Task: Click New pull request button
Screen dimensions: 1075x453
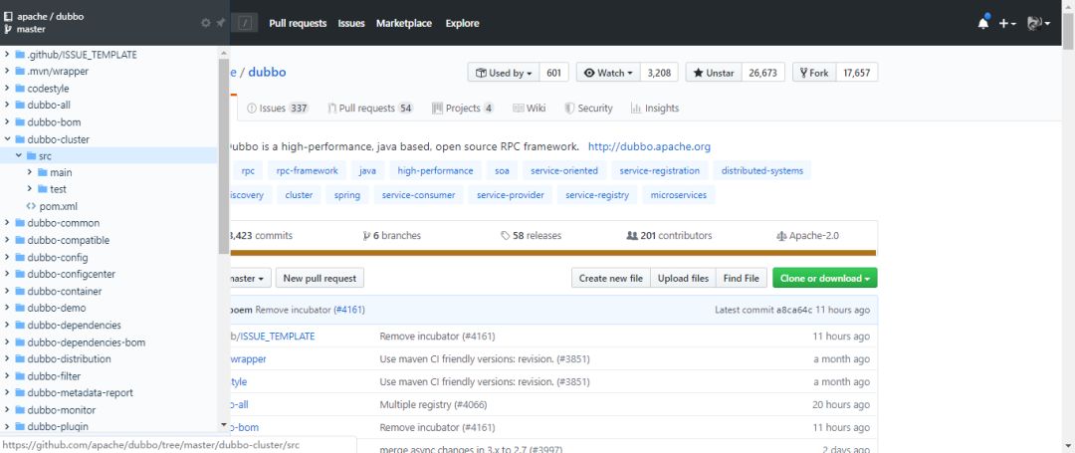Action: click(320, 278)
